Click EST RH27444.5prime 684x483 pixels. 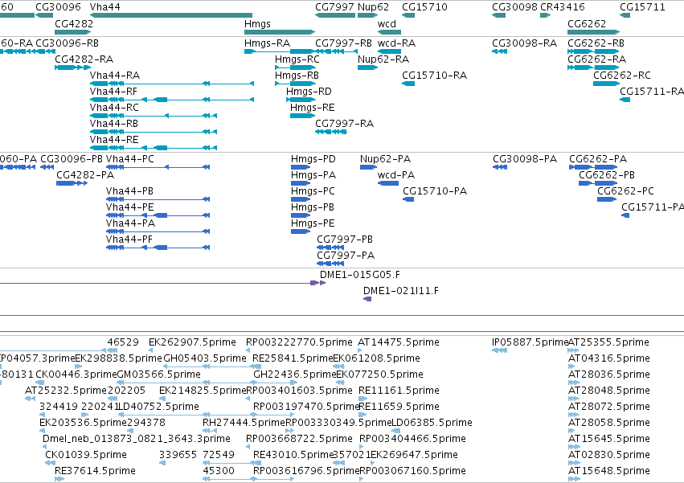(x=210, y=431)
